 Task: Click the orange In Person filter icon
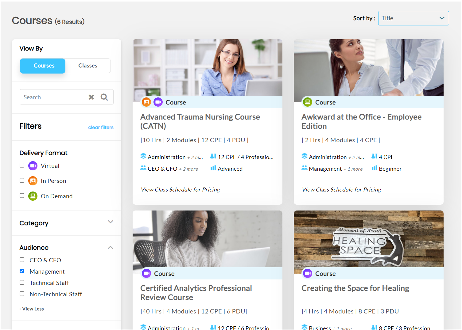coord(33,181)
